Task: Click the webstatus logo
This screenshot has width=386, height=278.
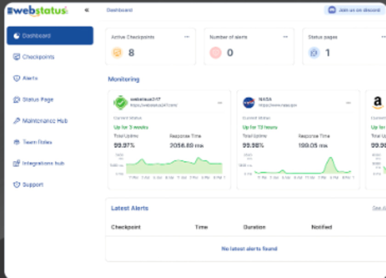Action: point(38,11)
